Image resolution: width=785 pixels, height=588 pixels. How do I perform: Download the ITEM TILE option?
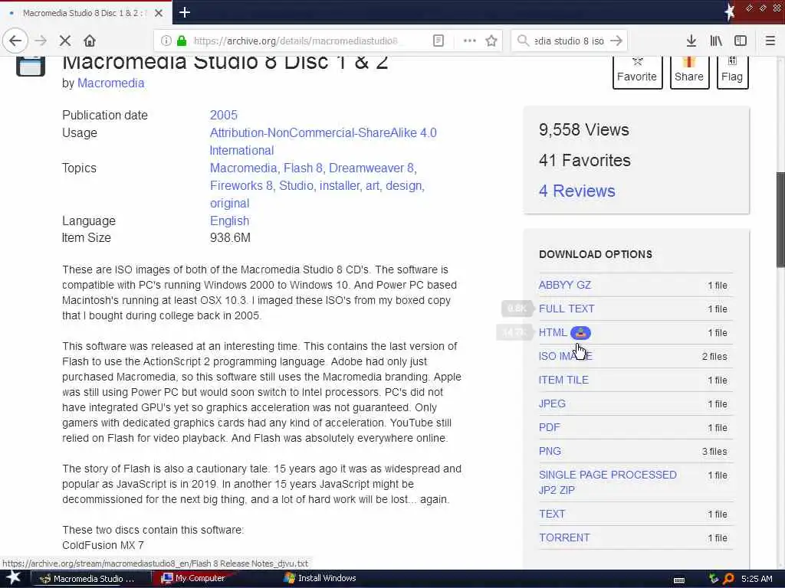tap(563, 380)
